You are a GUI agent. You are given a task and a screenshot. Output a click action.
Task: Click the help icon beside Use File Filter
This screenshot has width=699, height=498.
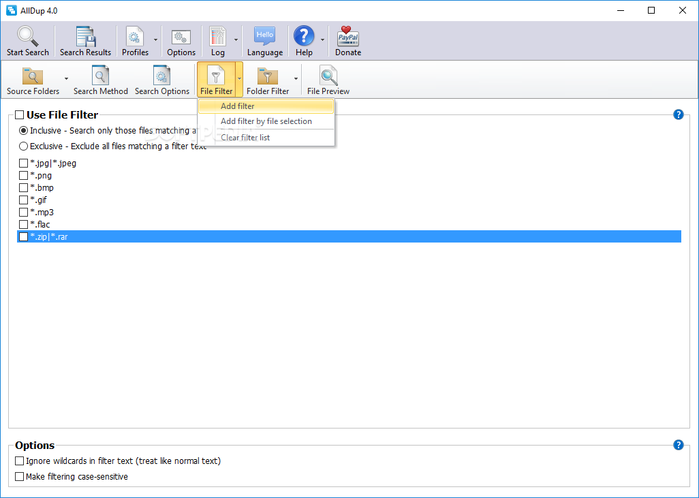[x=679, y=114]
